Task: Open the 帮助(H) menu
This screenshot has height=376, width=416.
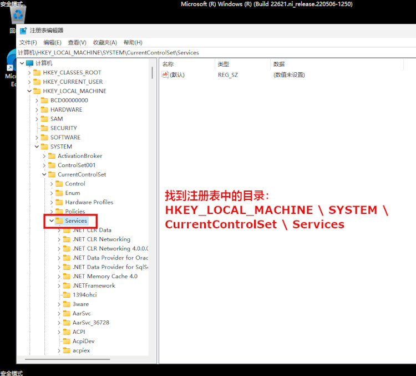Action: [133, 43]
